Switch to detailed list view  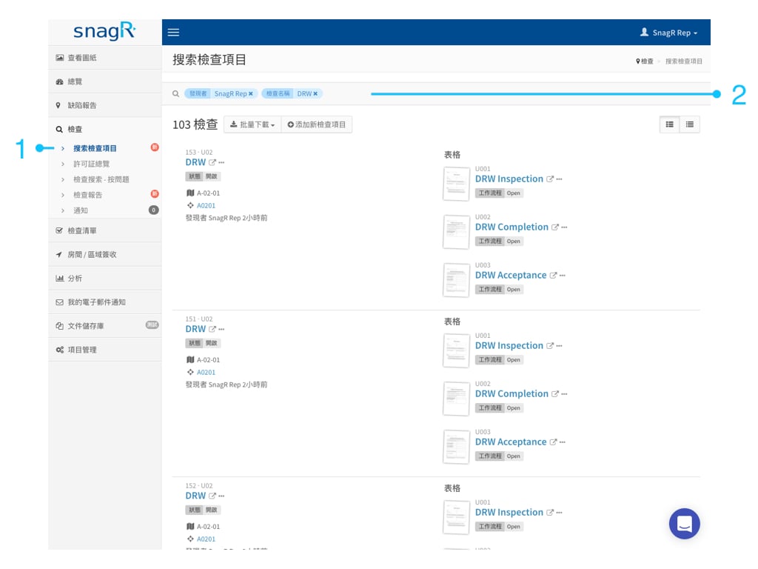[x=669, y=124]
